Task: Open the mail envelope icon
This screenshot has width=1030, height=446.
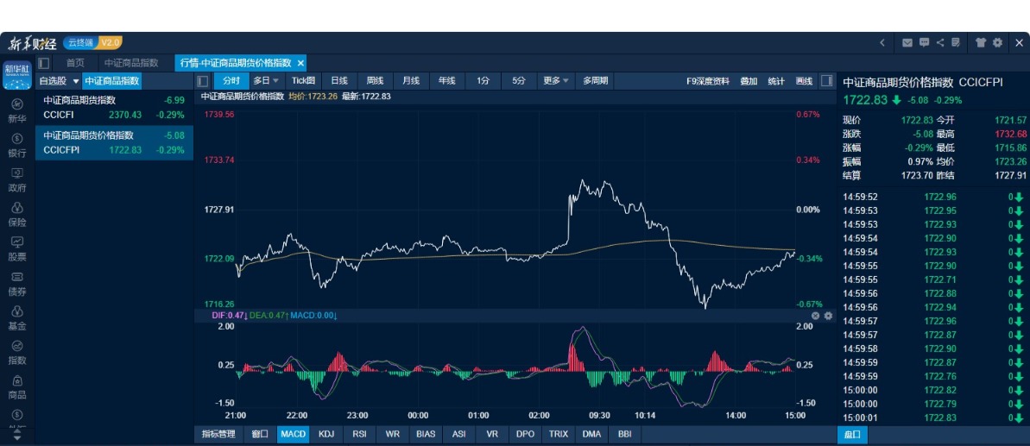Action: [x=907, y=42]
